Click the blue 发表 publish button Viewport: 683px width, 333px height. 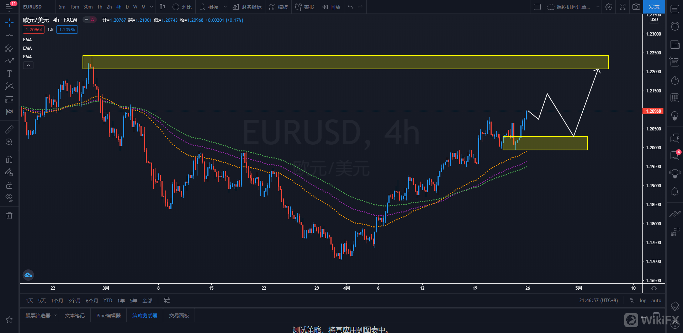[654, 7]
